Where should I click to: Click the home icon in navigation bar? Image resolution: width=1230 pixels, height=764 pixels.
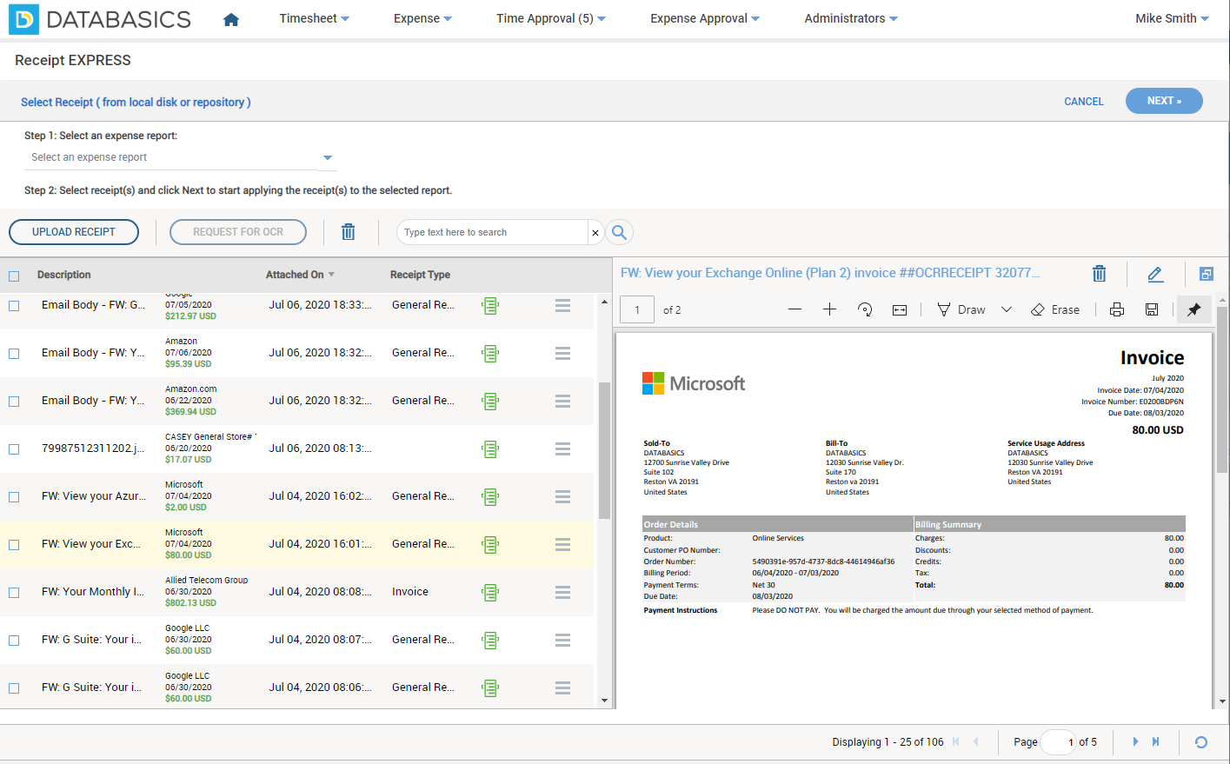(x=230, y=19)
